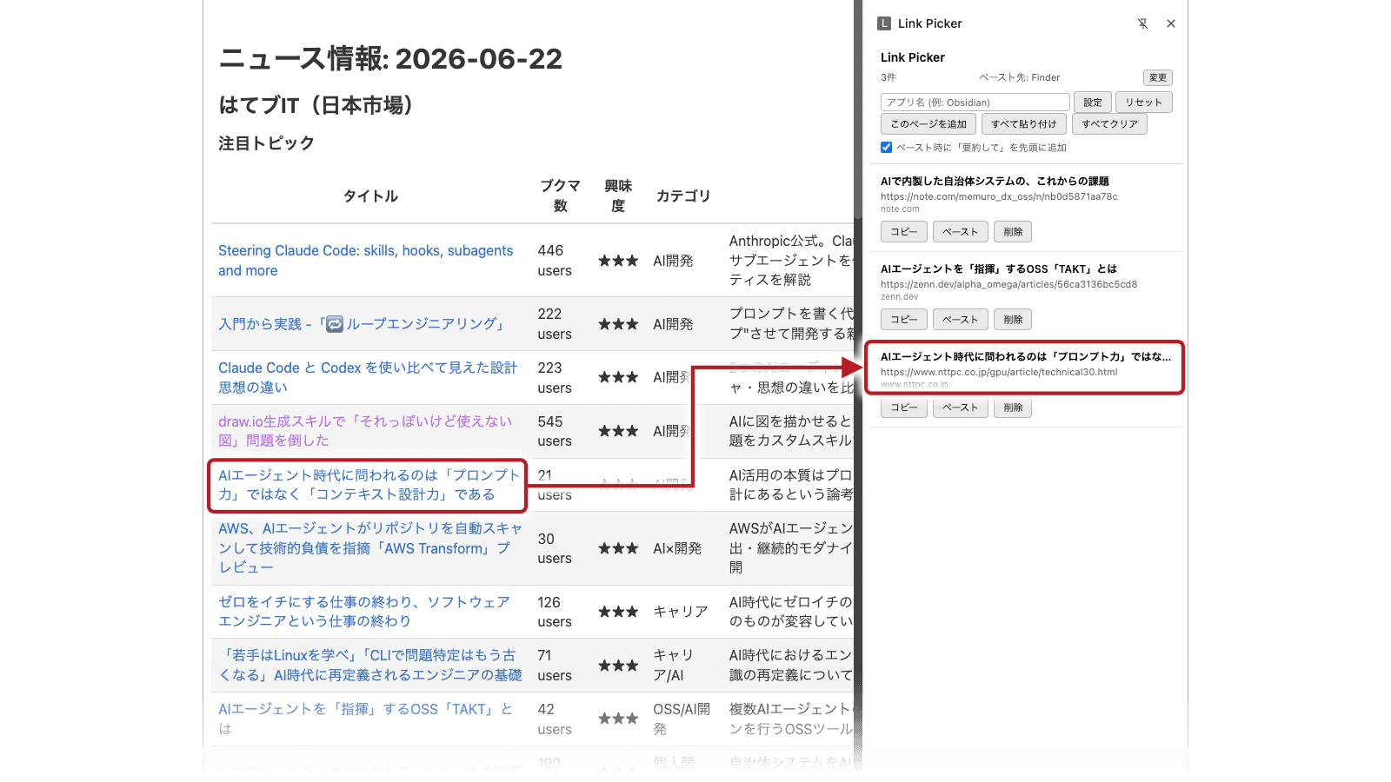The width and height of the screenshot is (1391, 782).
Task: Click the キャリア category cell
Action: [x=681, y=612]
